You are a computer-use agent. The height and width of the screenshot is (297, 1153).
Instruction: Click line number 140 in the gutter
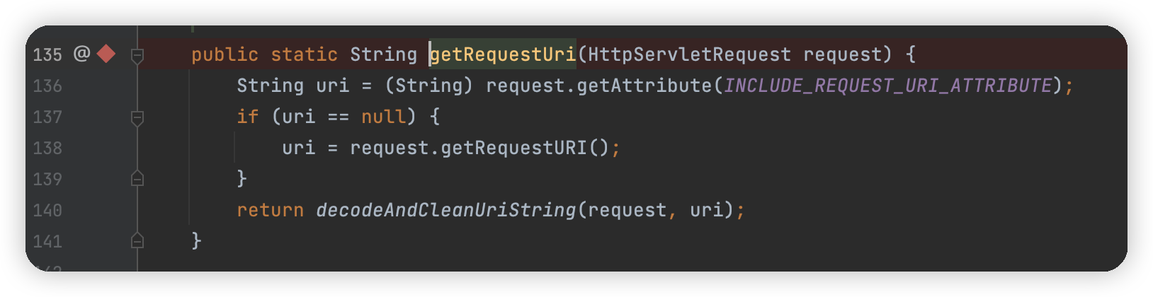tap(47, 210)
